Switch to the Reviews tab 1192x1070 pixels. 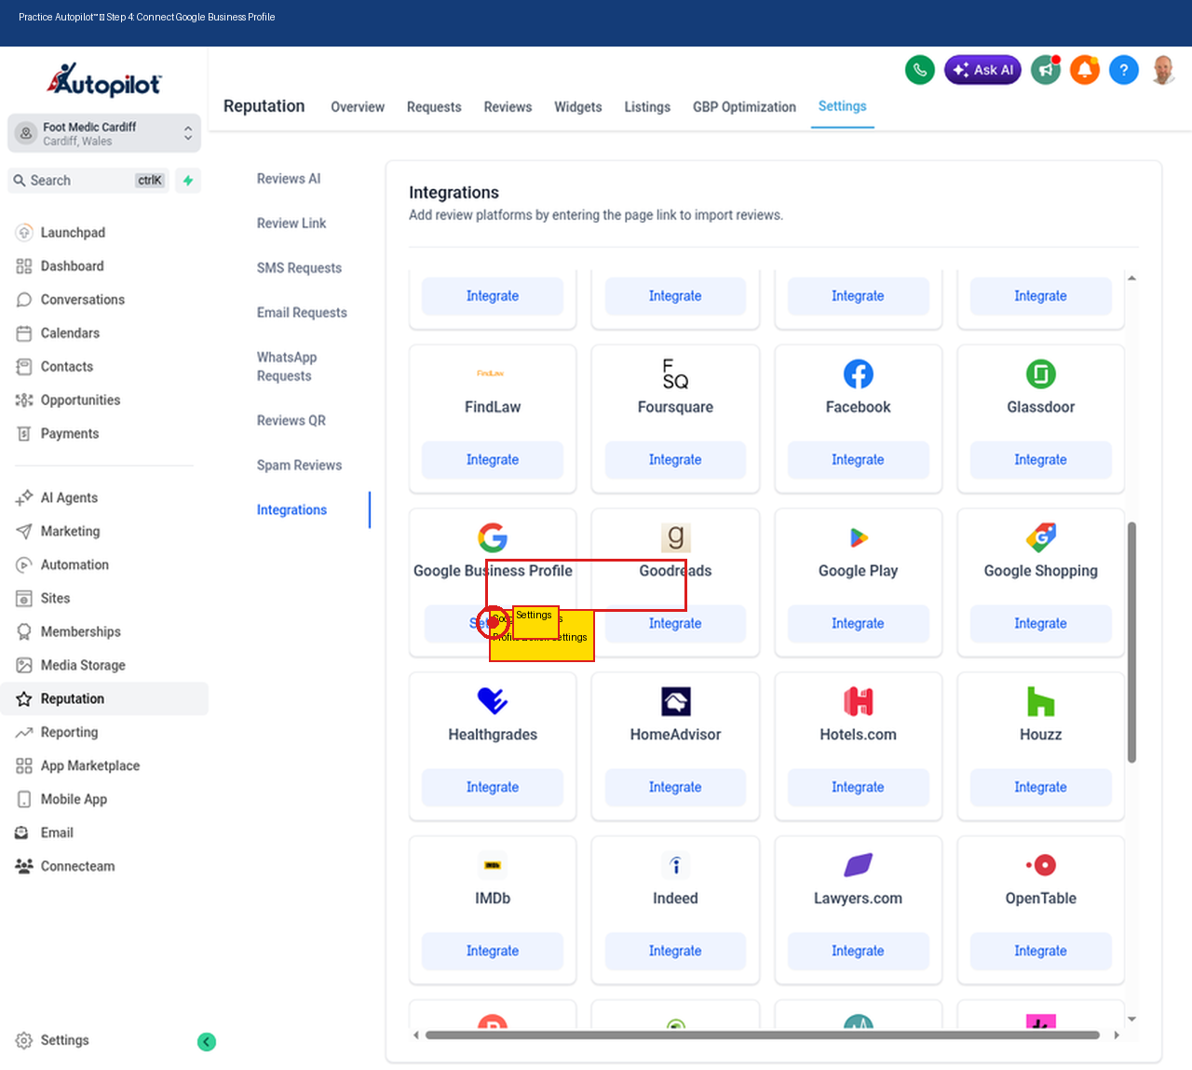click(x=508, y=107)
